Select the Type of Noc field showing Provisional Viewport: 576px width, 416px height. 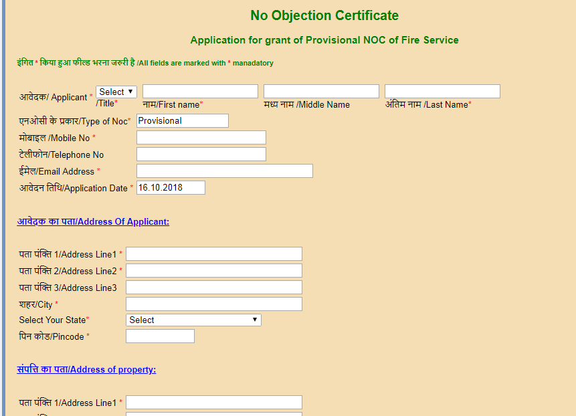click(182, 120)
